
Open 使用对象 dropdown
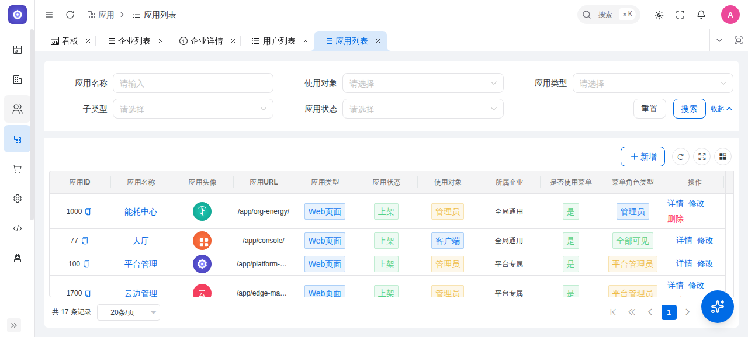[423, 83]
